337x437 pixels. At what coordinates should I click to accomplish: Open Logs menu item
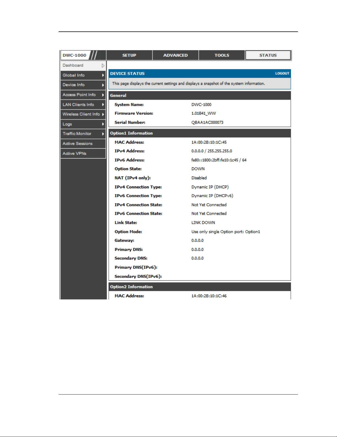click(x=83, y=124)
